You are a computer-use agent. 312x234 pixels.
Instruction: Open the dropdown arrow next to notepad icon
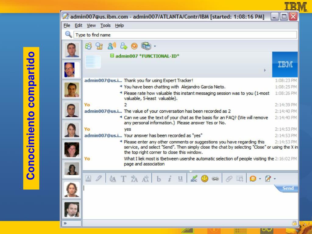[275, 179]
